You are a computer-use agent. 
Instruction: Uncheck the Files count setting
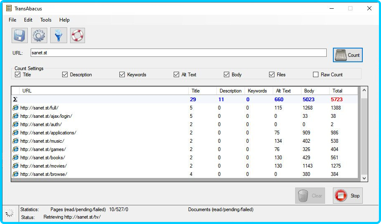click(x=272, y=74)
